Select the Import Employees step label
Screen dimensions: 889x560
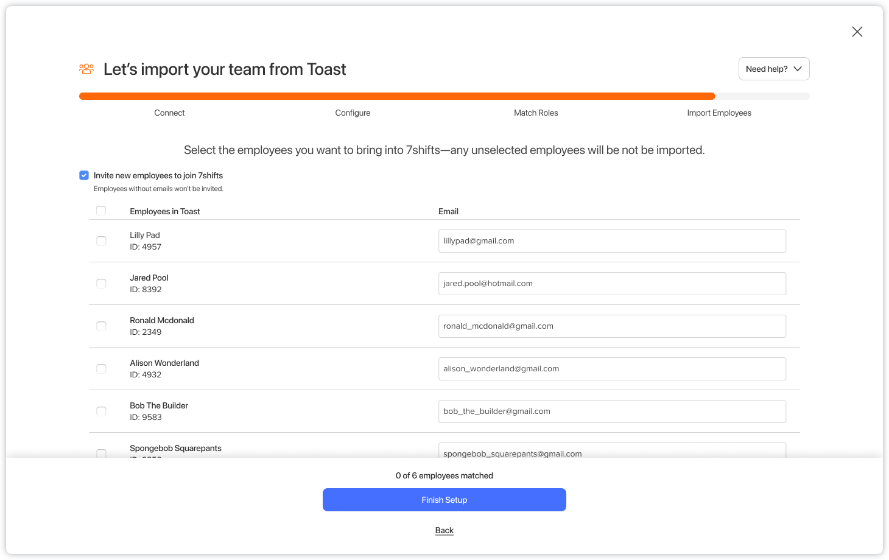coord(719,113)
